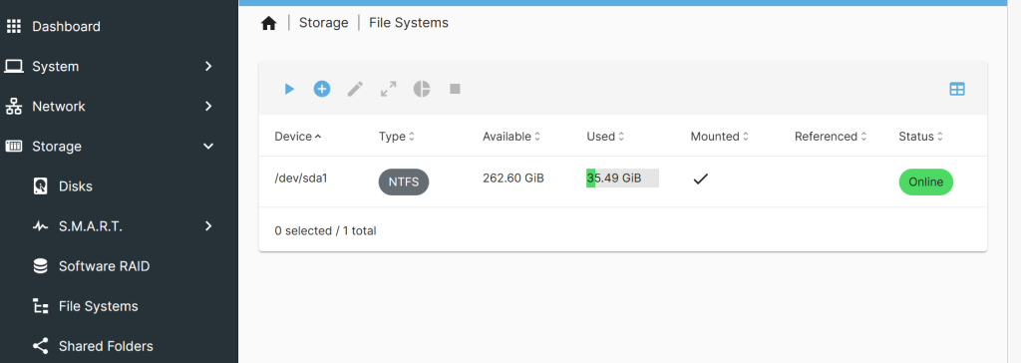This screenshot has height=363, width=1021.
Task: Open the table column settings icon
Action: click(957, 90)
